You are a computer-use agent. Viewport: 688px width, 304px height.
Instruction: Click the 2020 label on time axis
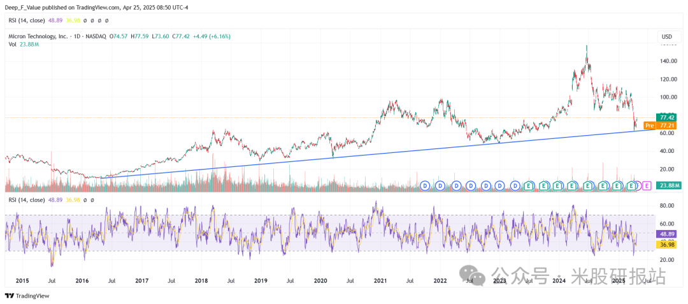coord(320,280)
